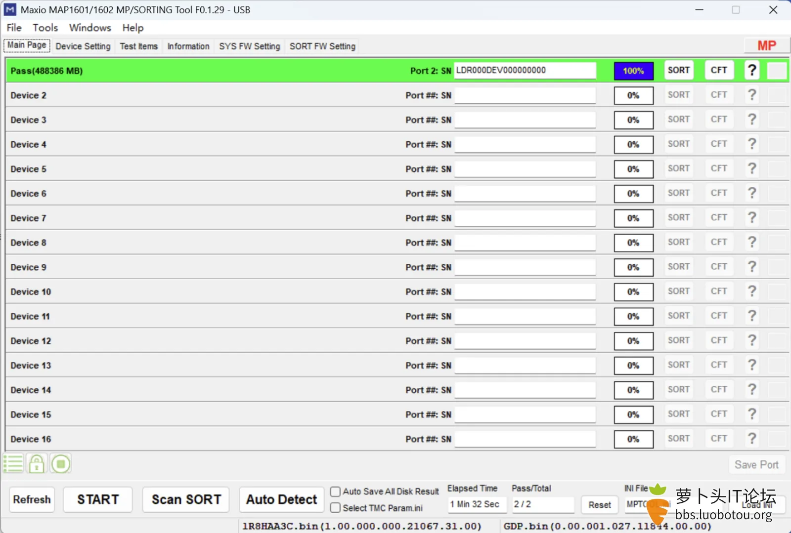Click the 100% progress box for Port 2
791x533 pixels.
point(633,71)
